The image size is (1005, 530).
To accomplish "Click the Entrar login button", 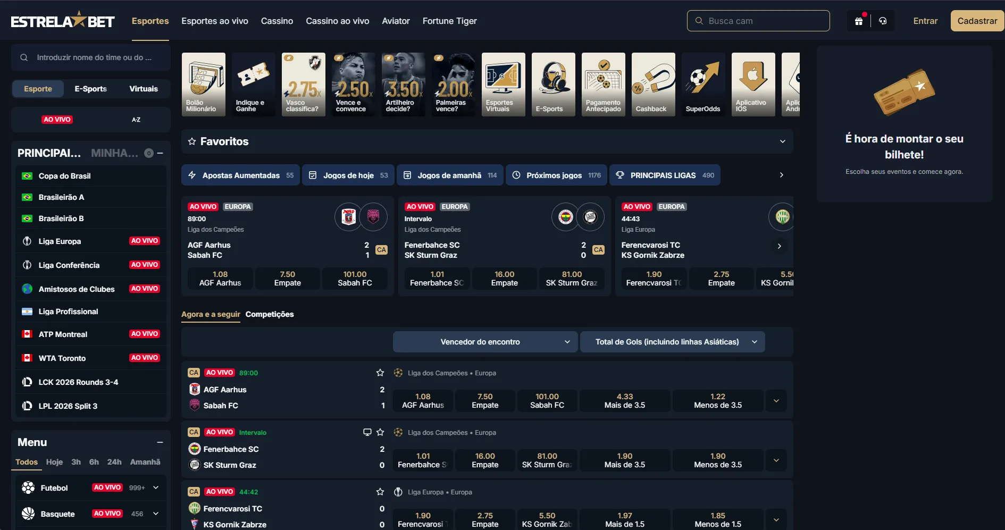I will tap(925, 21).
